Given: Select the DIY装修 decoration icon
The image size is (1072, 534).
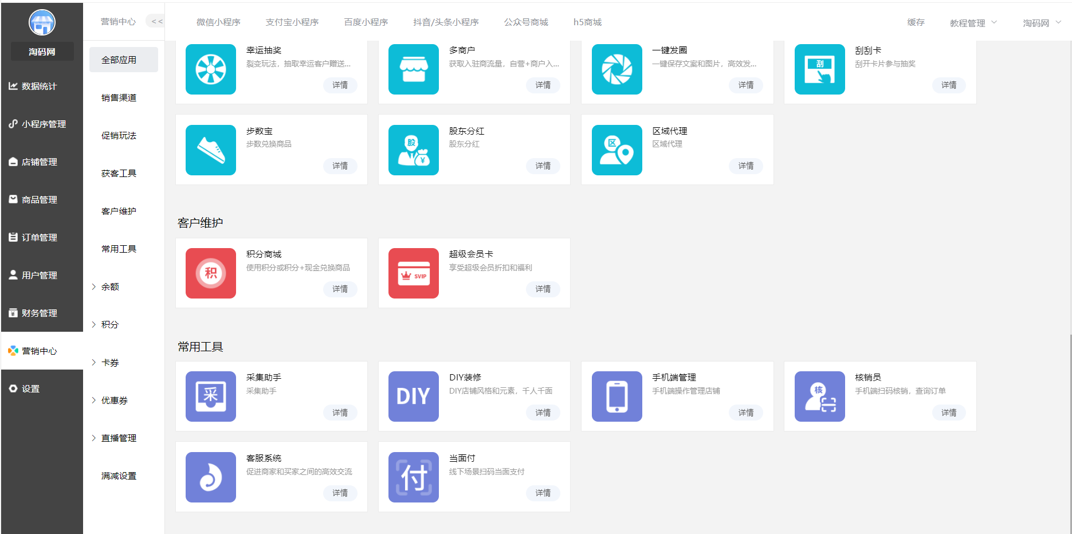Looking at the screenshot, I should tap(413, 396).
